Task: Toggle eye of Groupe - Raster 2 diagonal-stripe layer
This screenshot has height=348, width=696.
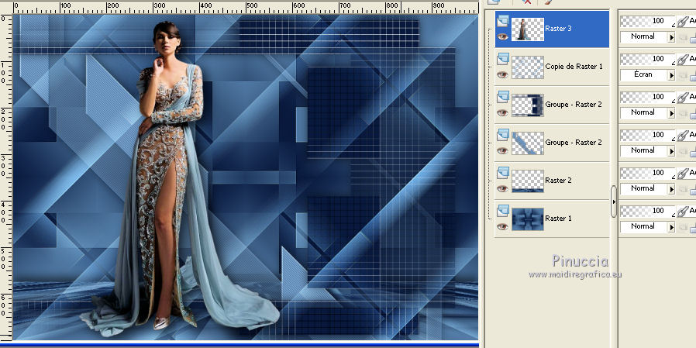Action: pos(502,151)
